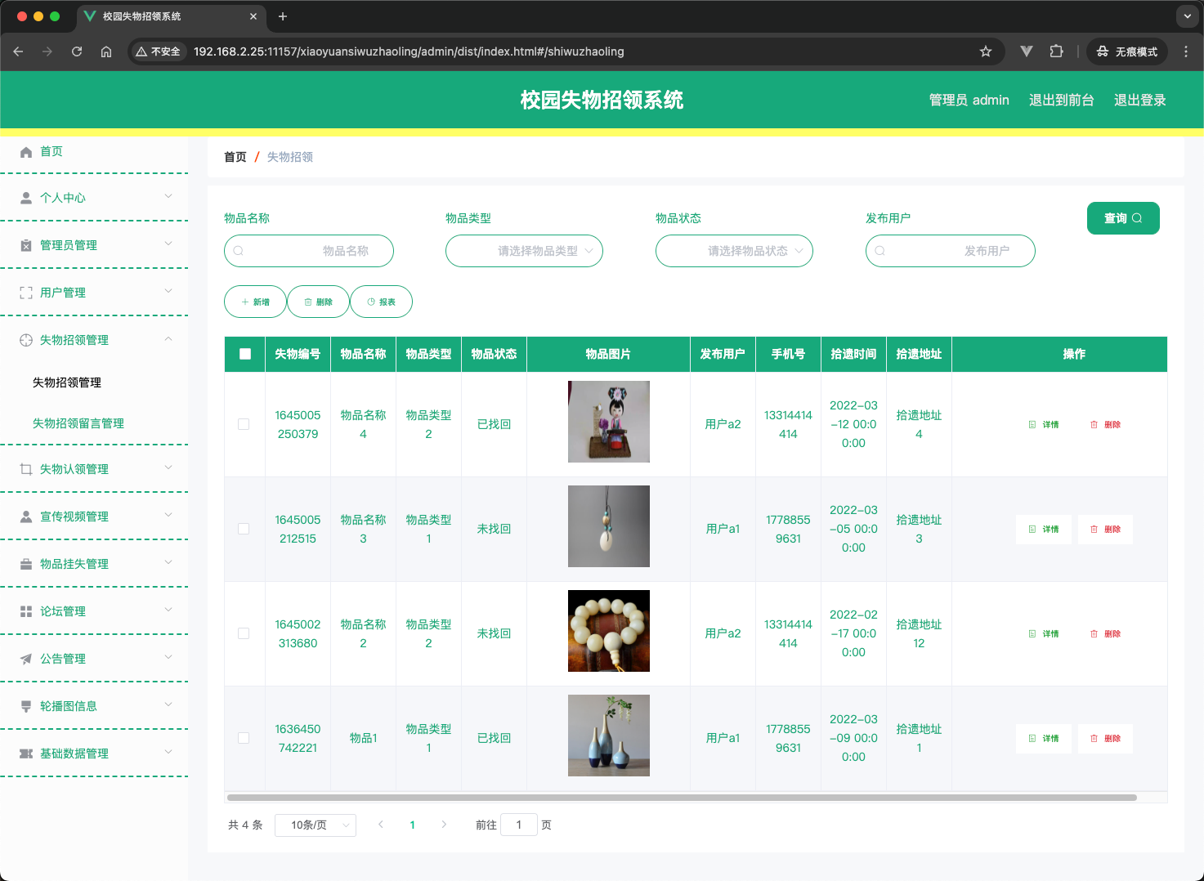Check the row for 物品名称4
This screenshot has height=881, width=1204.
click(244, 424)
